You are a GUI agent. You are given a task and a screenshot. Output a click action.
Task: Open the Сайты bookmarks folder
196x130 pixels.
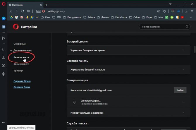(134, 17)
